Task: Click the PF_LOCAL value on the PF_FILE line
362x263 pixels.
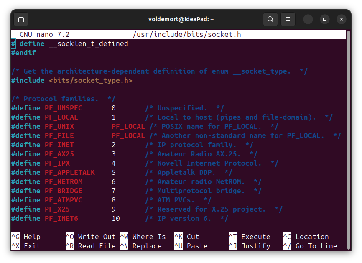Action: [128, 136]
